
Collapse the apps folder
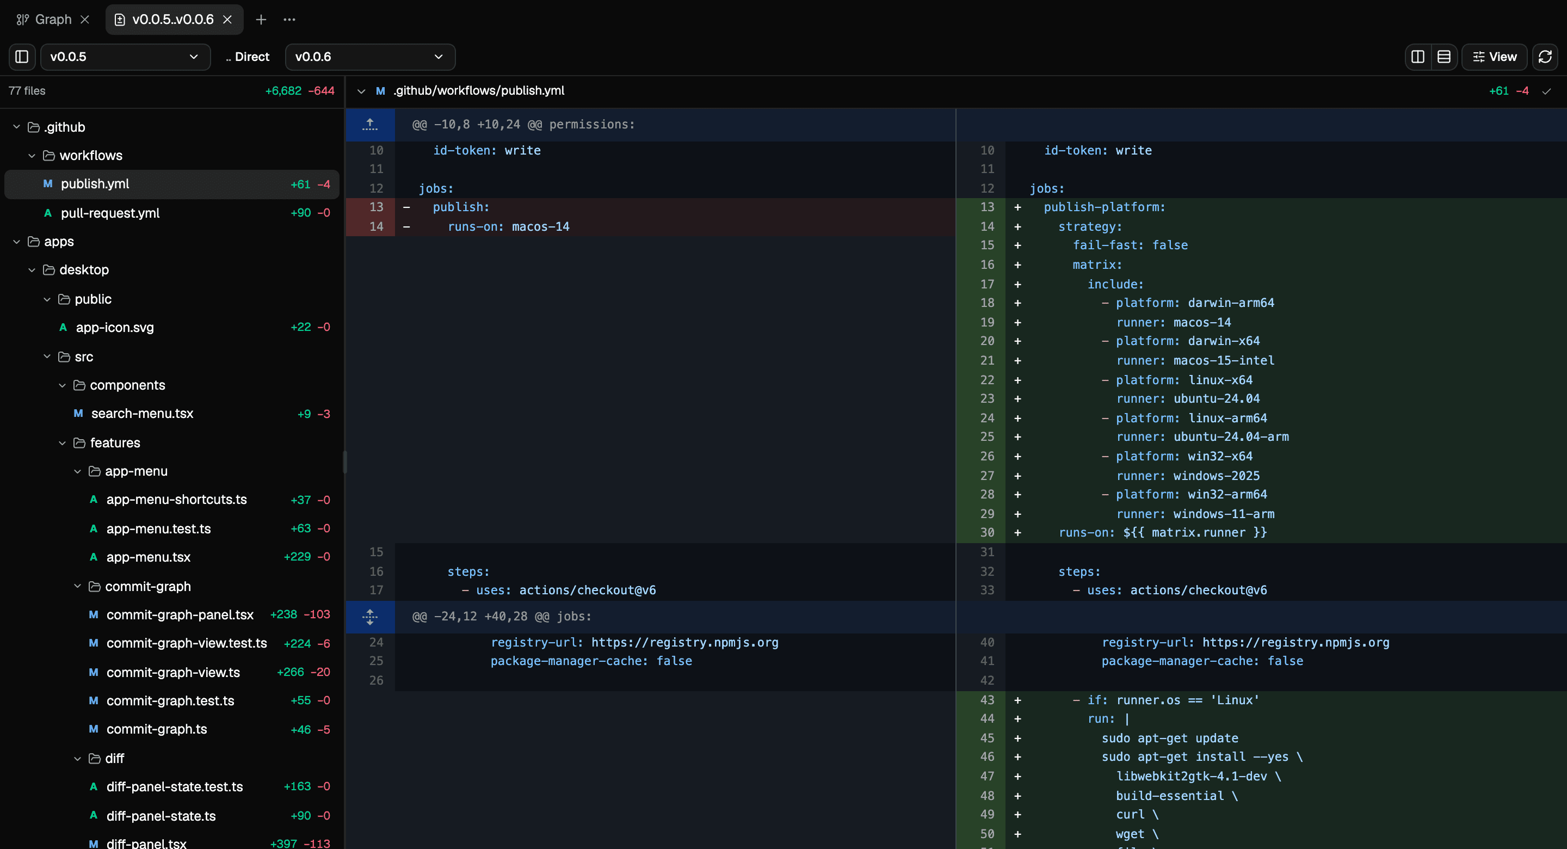(17, 242)
